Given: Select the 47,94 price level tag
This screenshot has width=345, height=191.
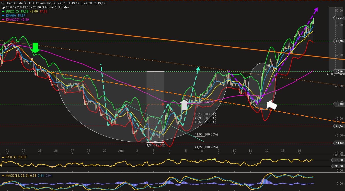Looking at the screenshot, I should click(x=339, y=41).
